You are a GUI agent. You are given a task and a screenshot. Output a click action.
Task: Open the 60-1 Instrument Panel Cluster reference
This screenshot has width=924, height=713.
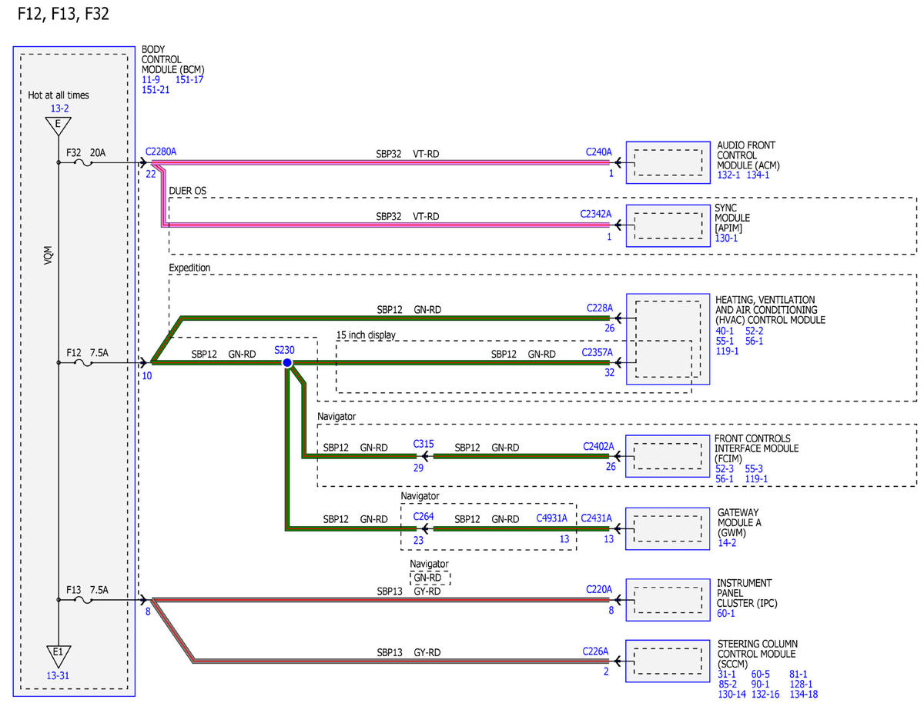pos(726,614)
